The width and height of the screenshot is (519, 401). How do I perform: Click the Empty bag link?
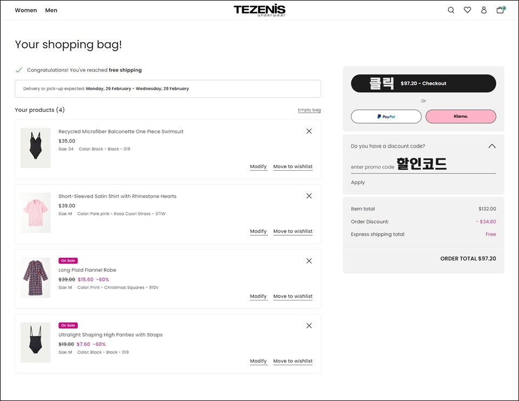tap(309, 110)
